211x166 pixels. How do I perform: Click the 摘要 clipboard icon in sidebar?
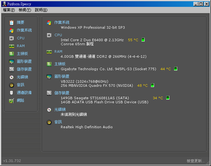[12, 22]
